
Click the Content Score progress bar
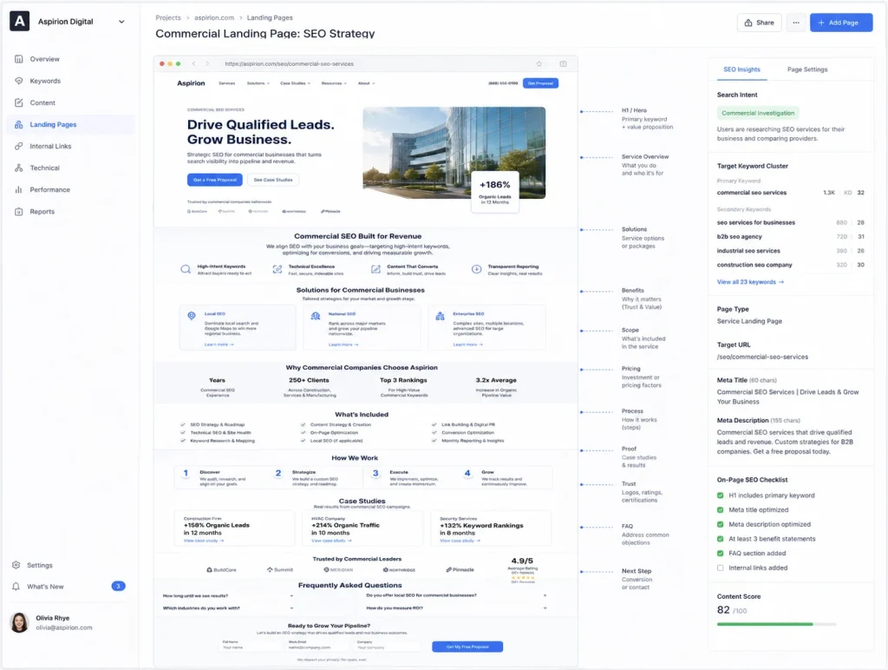point(776,624)
